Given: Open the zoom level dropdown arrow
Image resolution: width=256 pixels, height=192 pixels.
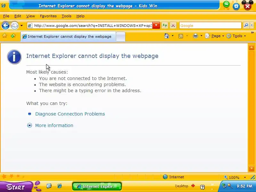Looking at the screenshot, I should coord(245,177).
